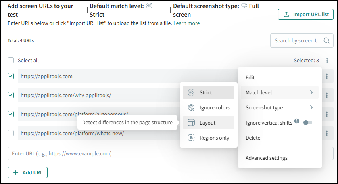Click the Ignore colors palette icon
Screen dimensions: 338x184
click(191, 107)
